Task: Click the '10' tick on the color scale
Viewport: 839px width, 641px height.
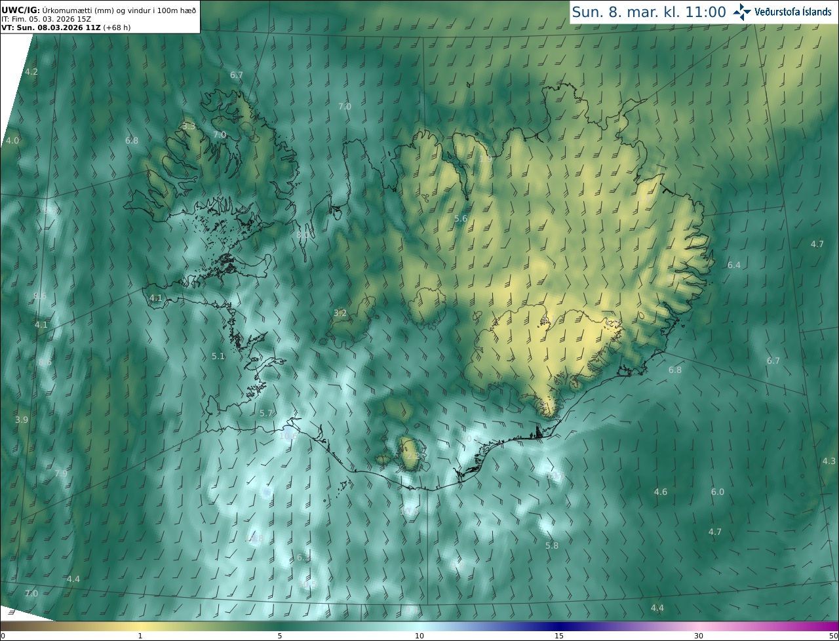Action: [419, 636]
